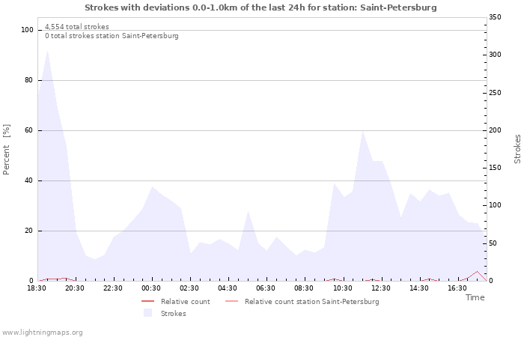Click the lavender Strokes legend swatch
Image resolution: width=524 pixels, height=337 pixels.
[147, 313]
